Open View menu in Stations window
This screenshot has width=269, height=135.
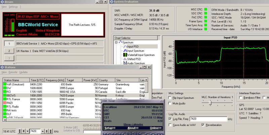(4, 72)
